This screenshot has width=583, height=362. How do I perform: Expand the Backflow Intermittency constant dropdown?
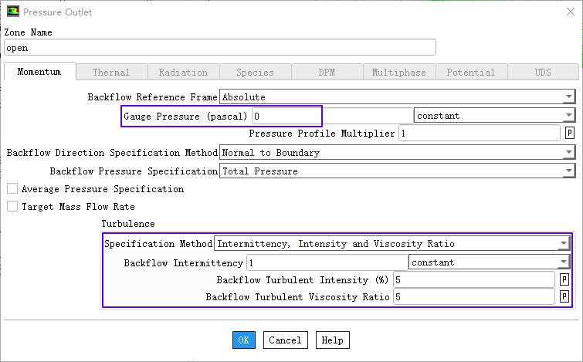489,262
